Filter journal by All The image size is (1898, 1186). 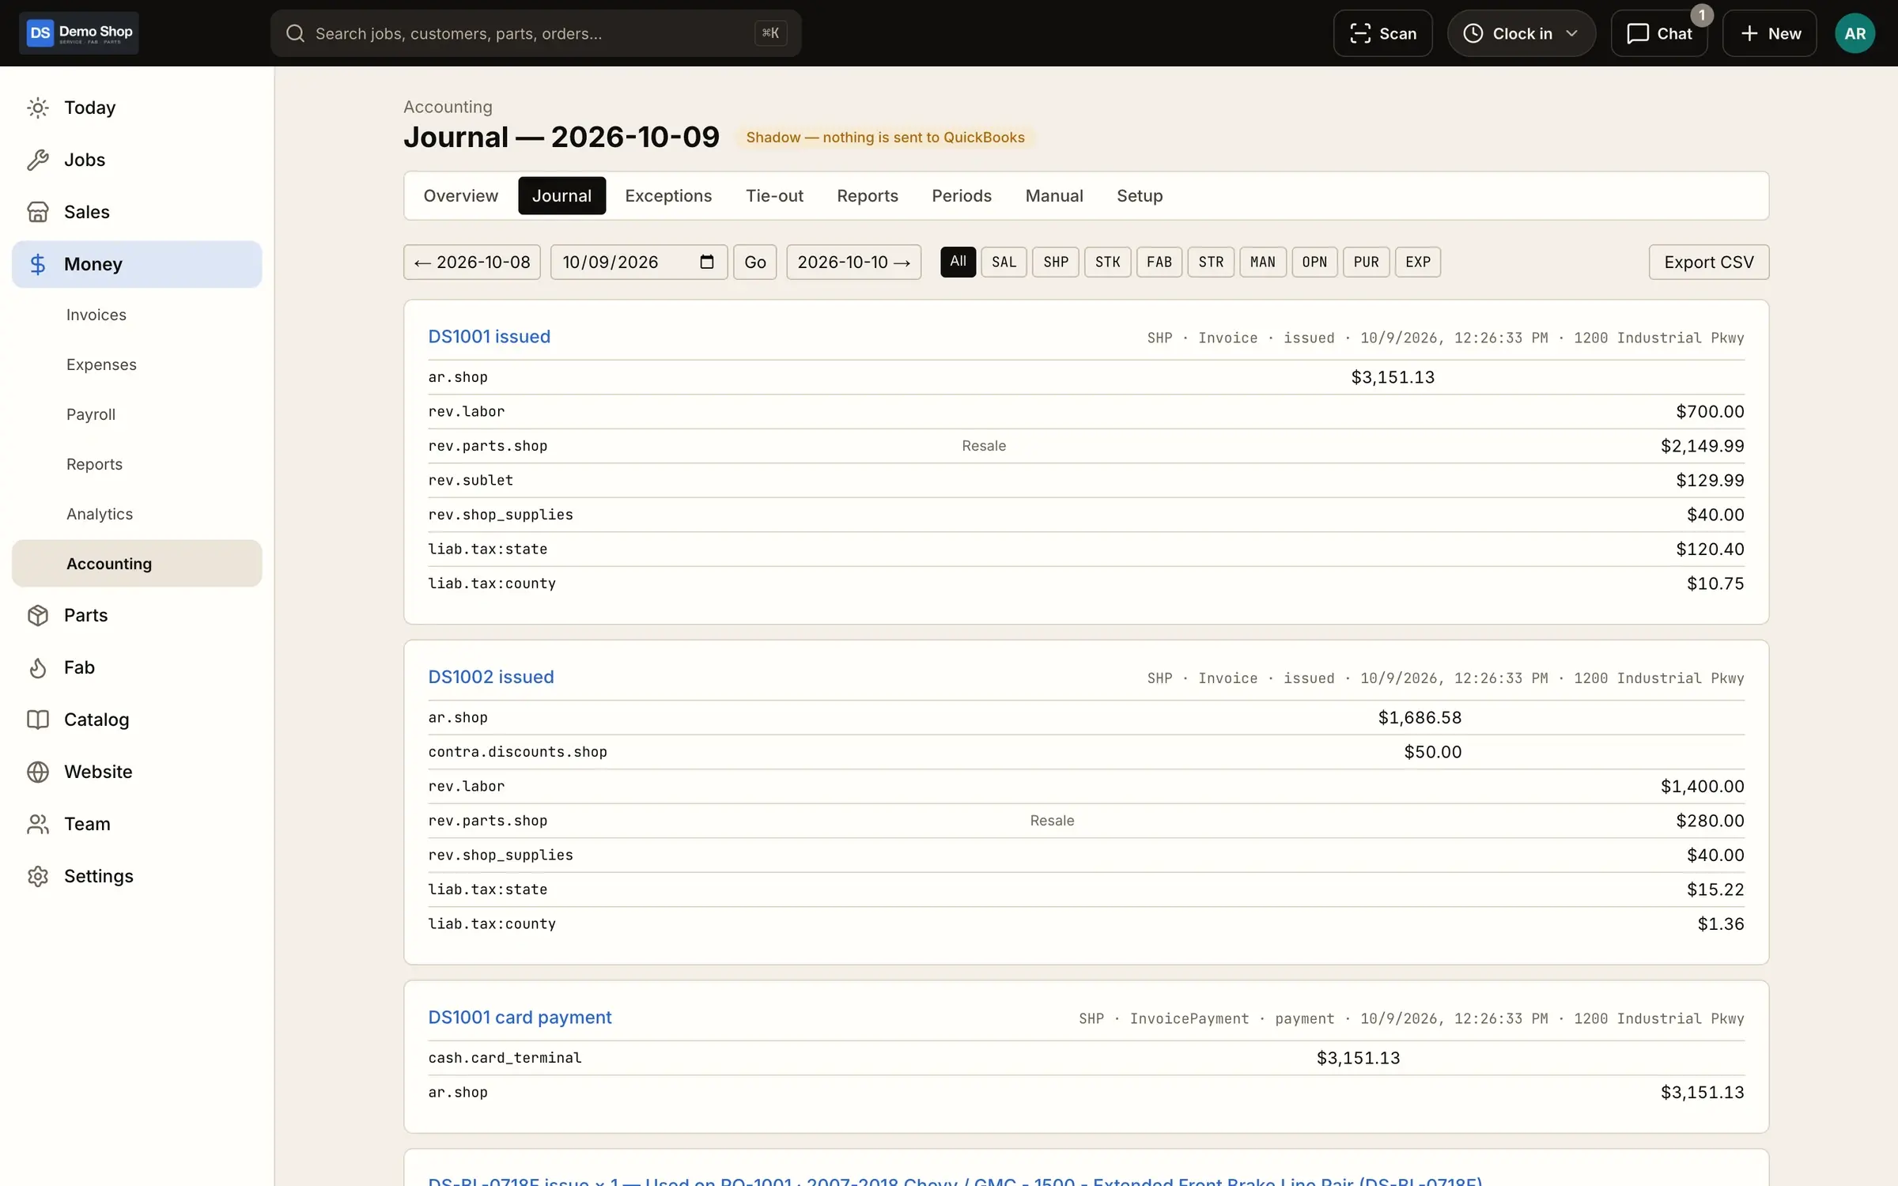[x=958, y=262]
